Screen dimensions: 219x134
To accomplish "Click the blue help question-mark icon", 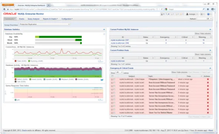I will pos(208,14).
